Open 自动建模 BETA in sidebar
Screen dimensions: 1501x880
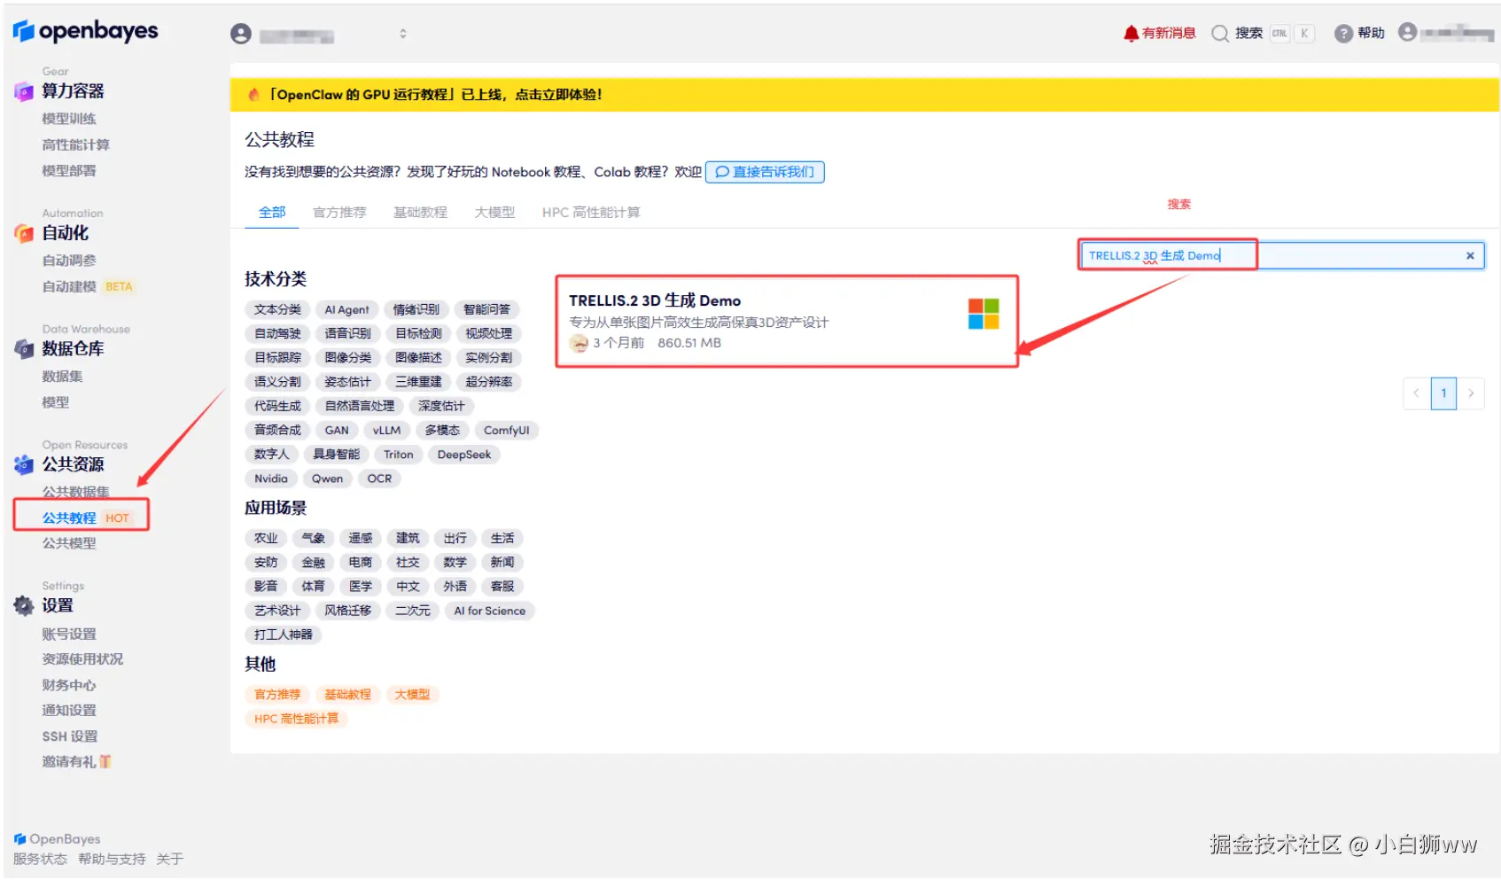coord(87,287)
